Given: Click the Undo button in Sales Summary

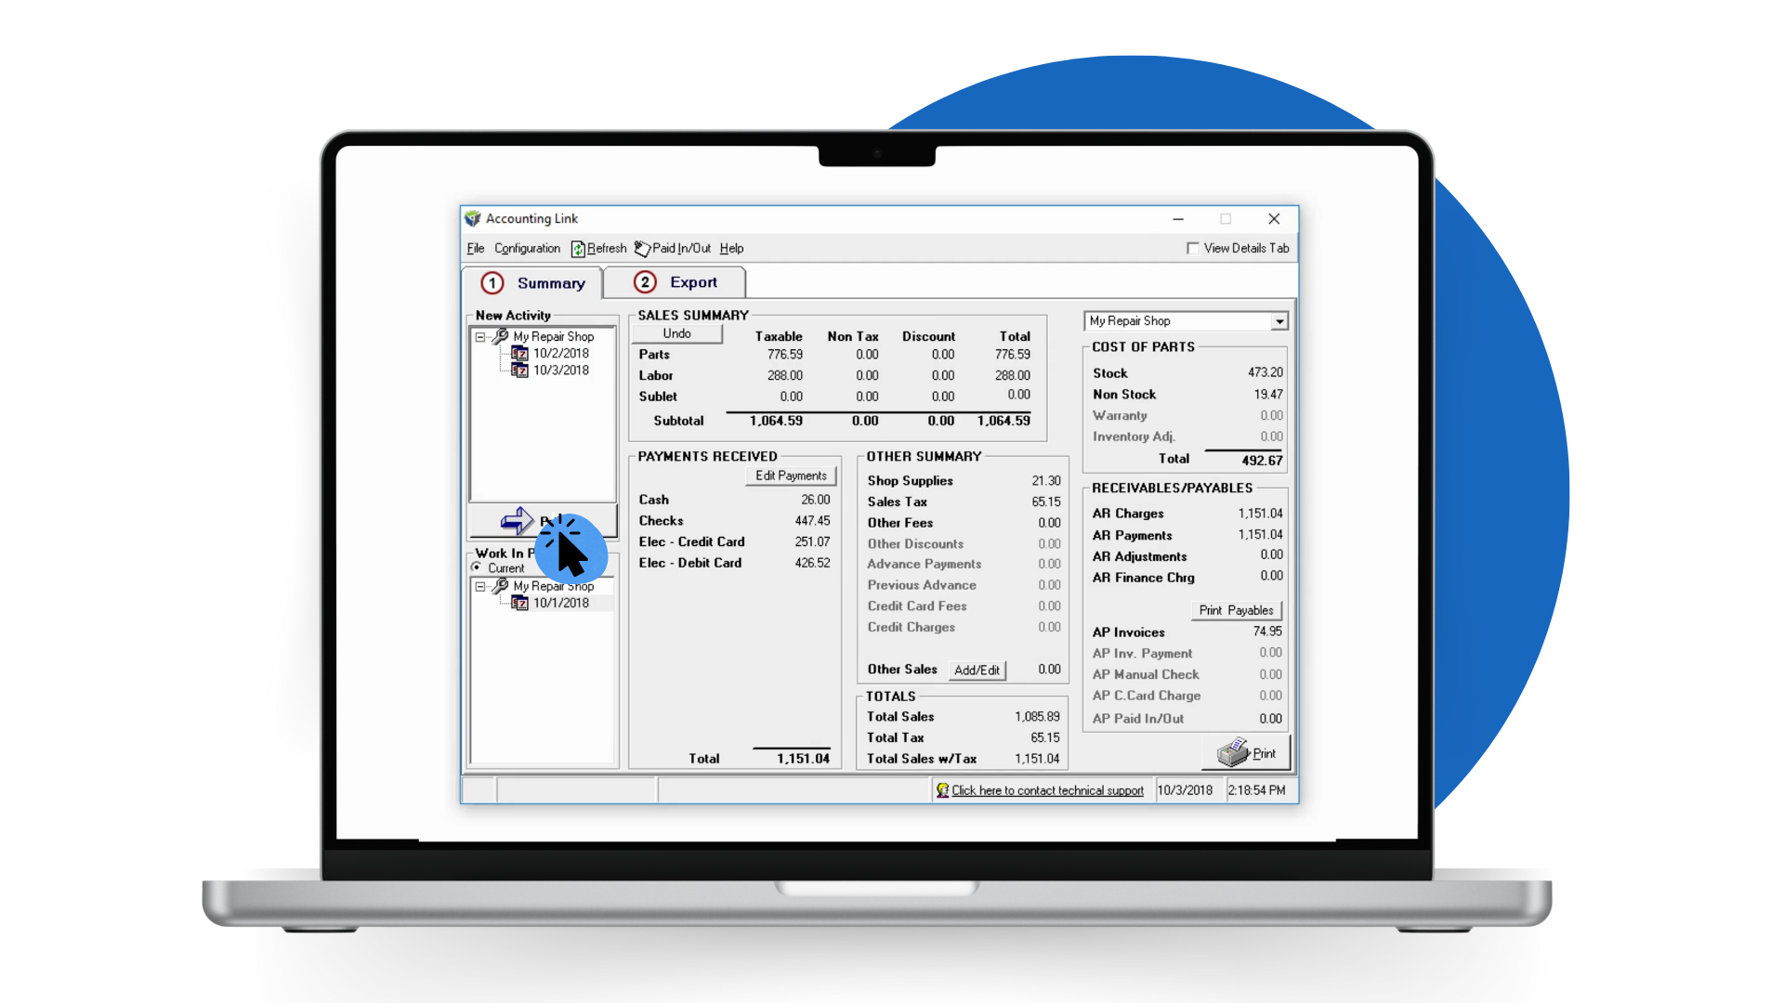Looking at the screenshot, I should click(676, 334).
